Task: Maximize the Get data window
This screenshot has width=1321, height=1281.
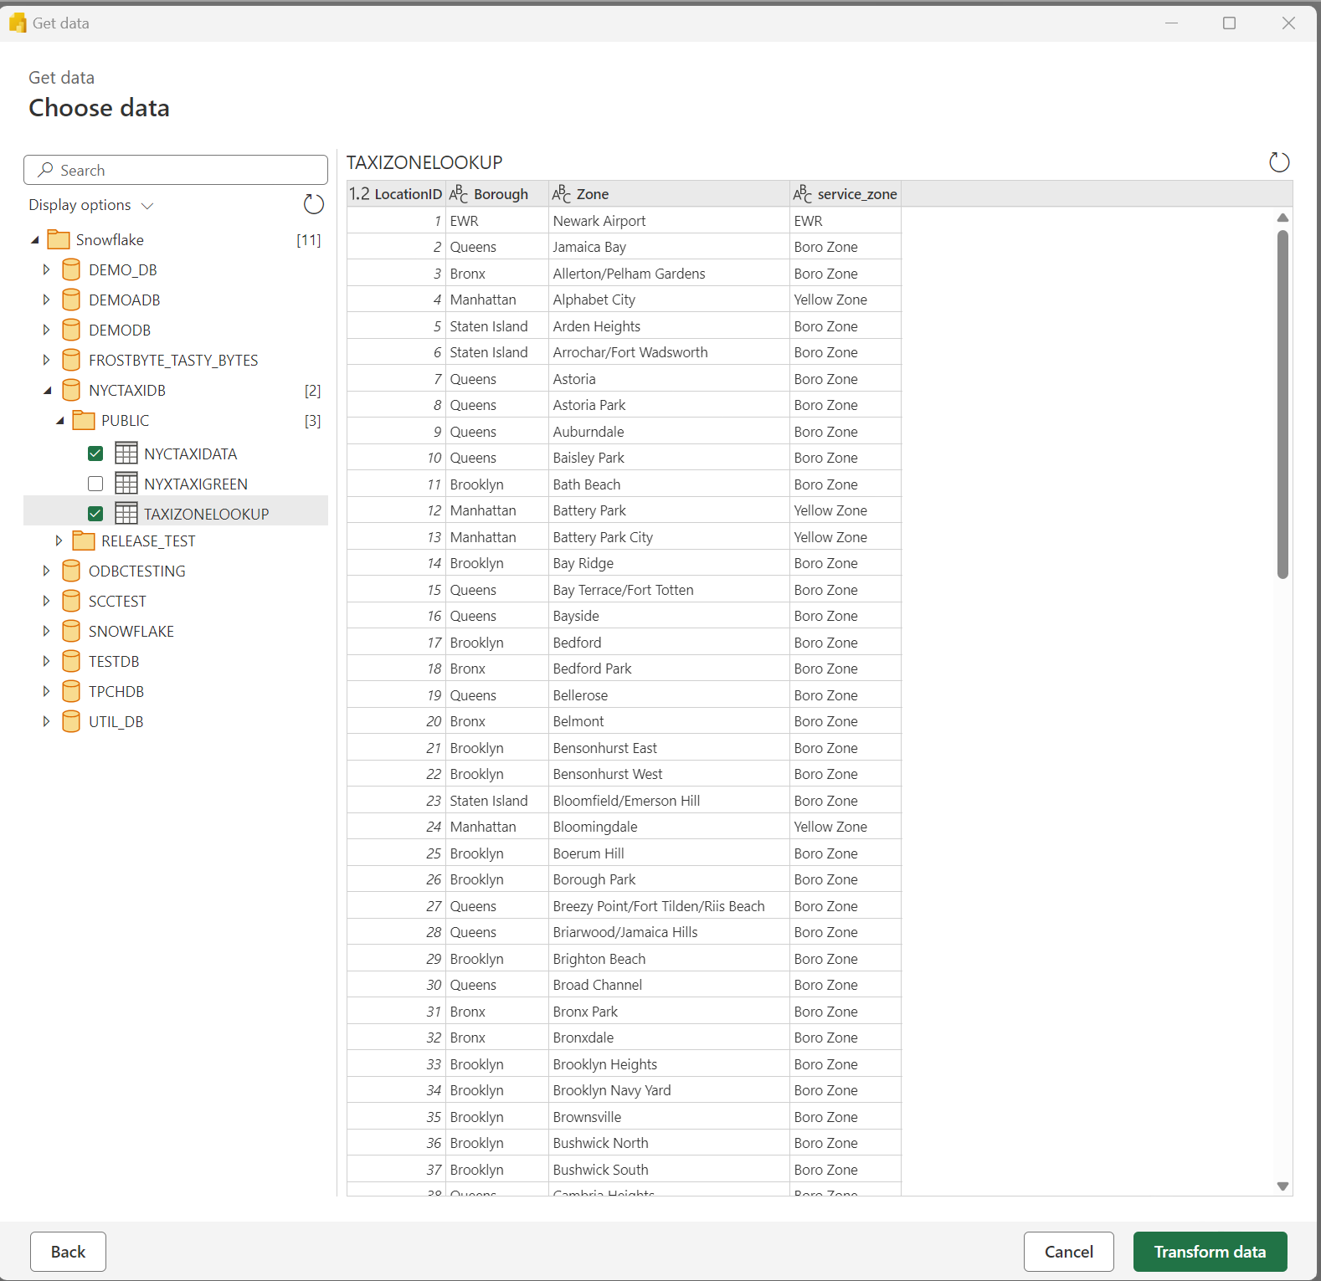Action: (1229, 23)
